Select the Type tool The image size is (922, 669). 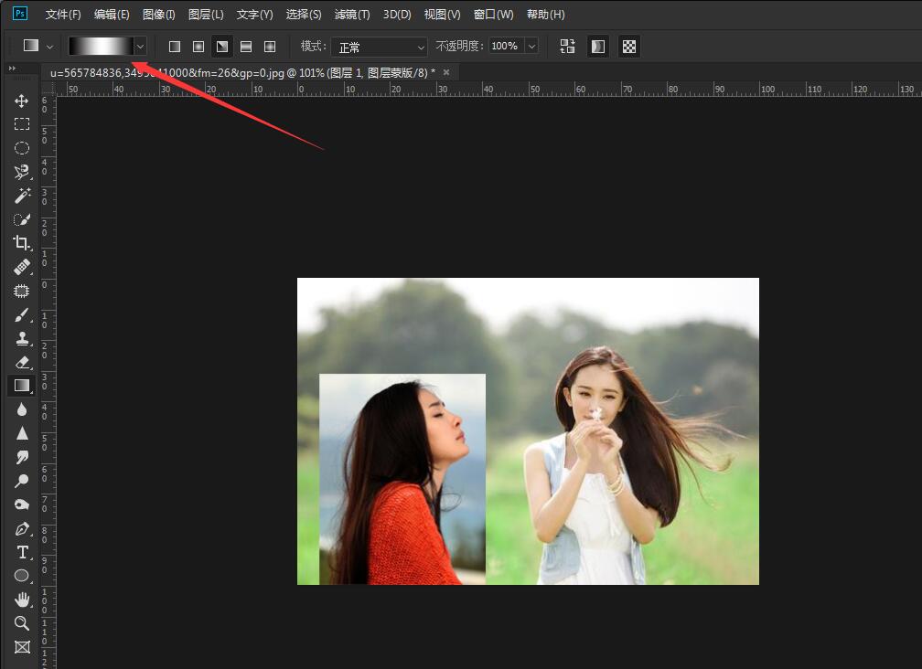pos(22,552)
